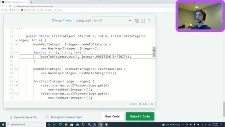Show hidden system tray icons
The height and width of the screenshot is (127, 225).
pyautogui.click(x=183, y=125)
